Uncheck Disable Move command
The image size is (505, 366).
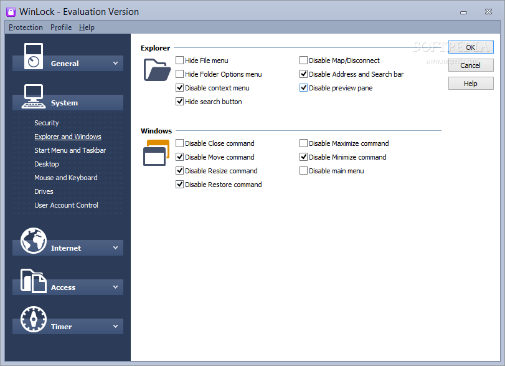pos(179,157)
